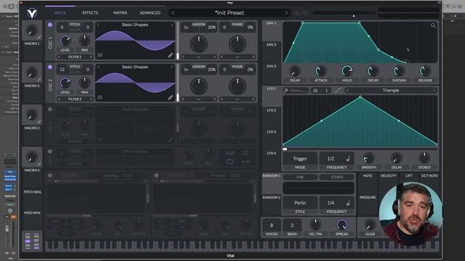Change OSC 2 Filter 2 routing backward
Viewport: 465px width, 261px height.
point(60,99)
